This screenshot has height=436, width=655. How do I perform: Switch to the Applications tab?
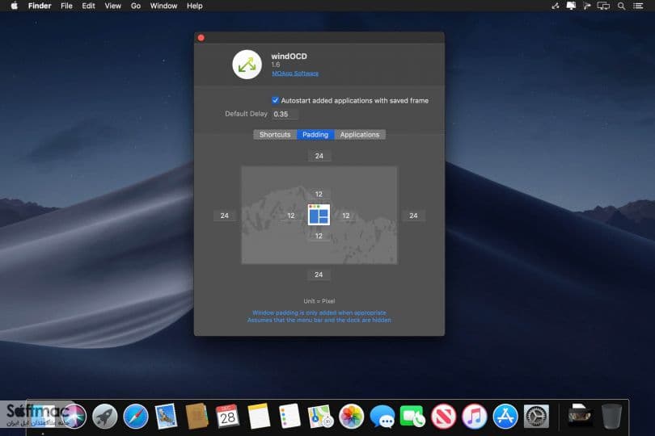360,134
